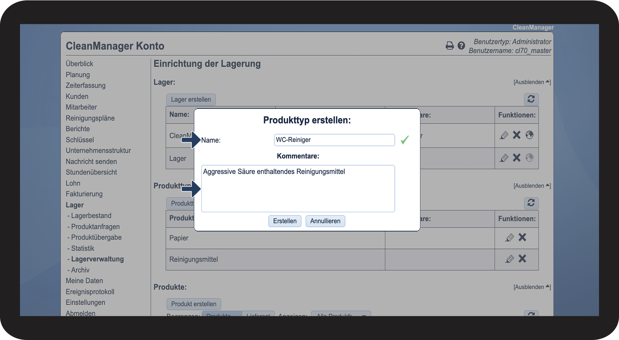Edit the Lager warehouse row

pos(504,158)
